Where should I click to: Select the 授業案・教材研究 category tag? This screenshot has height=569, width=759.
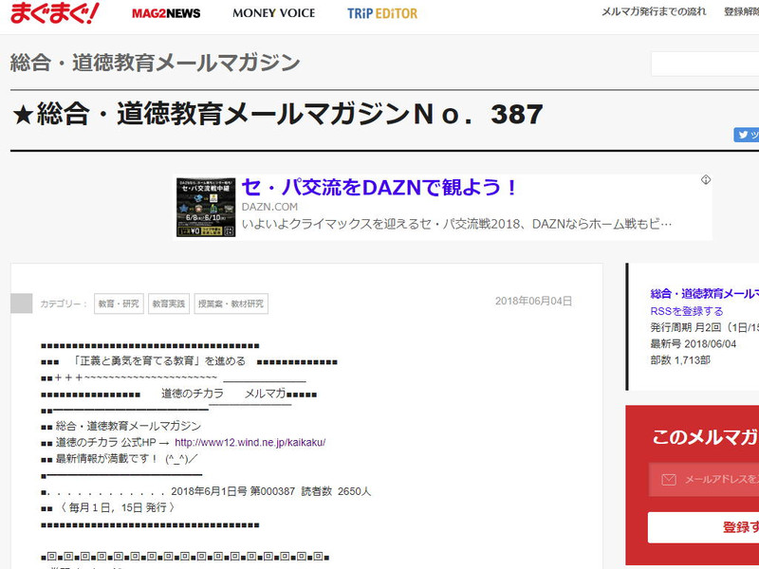[x=231, y=303]
